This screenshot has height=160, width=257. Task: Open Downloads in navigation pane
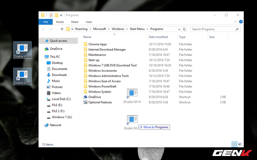(59, 75)
